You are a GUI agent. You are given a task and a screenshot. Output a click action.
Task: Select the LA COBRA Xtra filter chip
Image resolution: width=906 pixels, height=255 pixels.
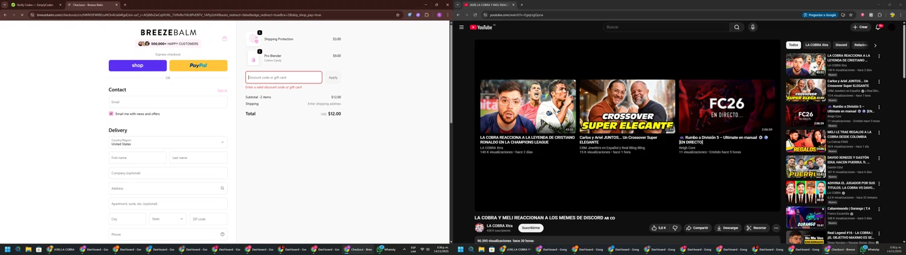817,45
